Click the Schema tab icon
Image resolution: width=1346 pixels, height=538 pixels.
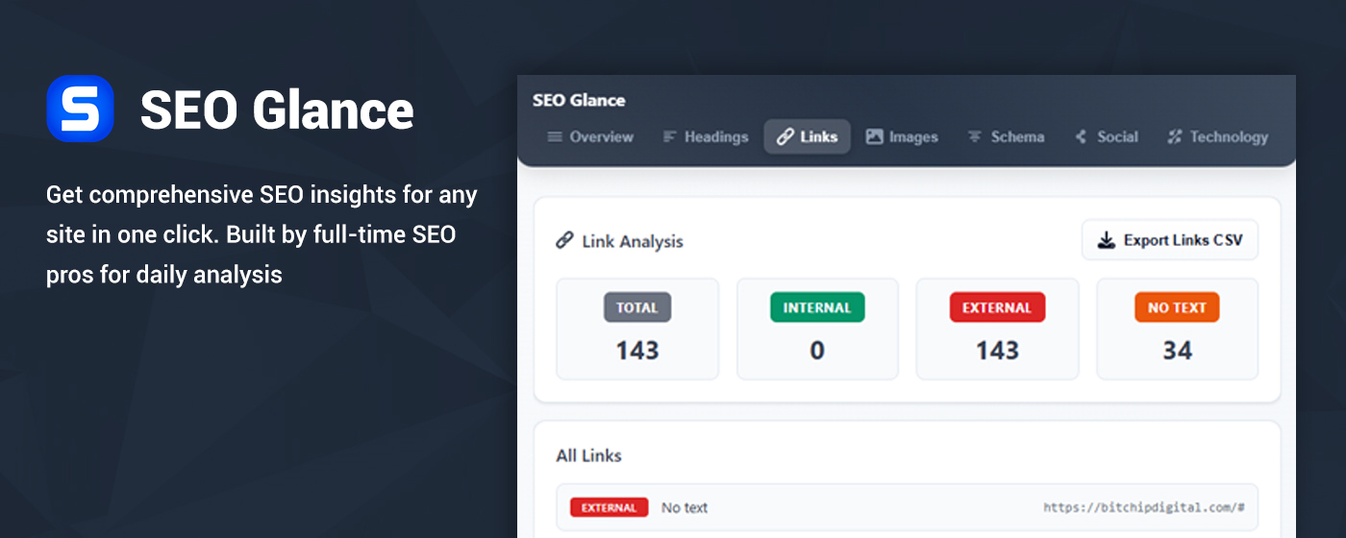(975, 136)
